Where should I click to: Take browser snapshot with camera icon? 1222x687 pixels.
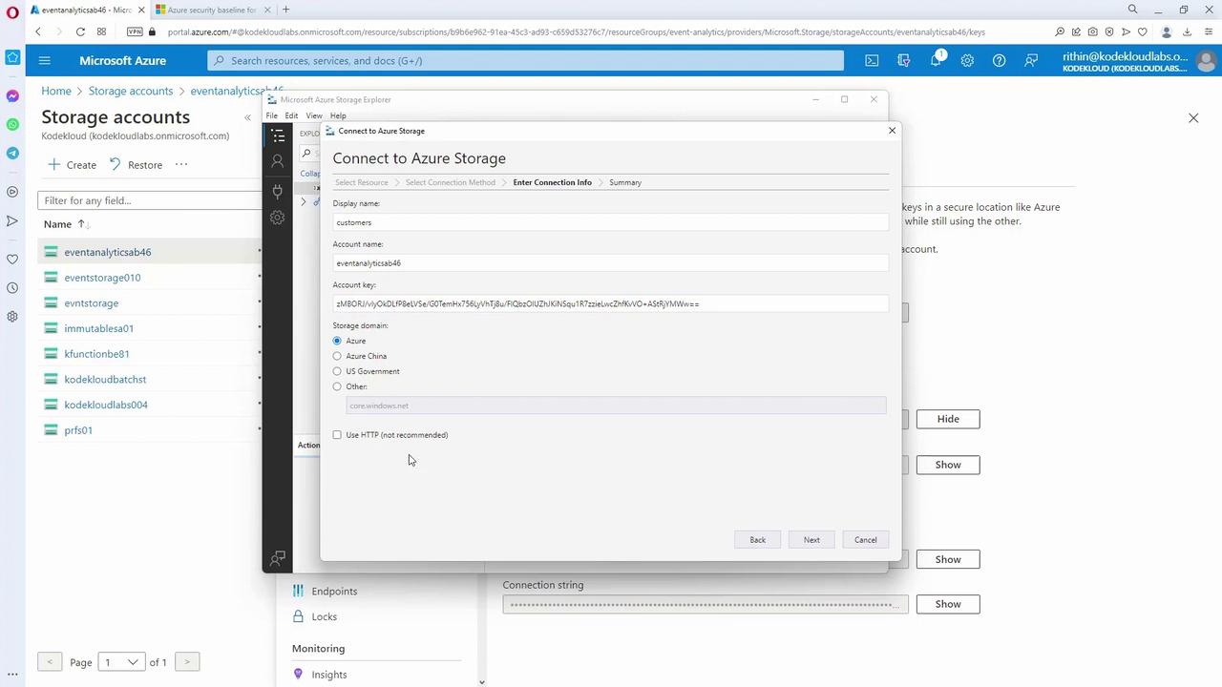[1093, 31]
